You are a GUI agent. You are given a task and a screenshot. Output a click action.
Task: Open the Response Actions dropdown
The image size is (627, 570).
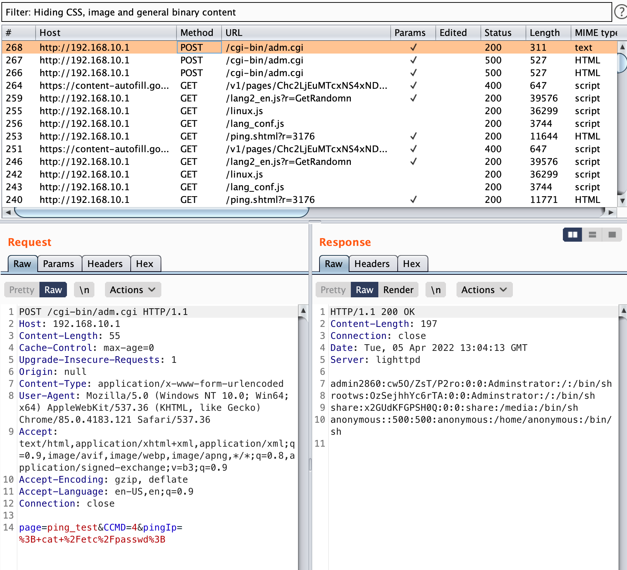(x=484, y=290)
